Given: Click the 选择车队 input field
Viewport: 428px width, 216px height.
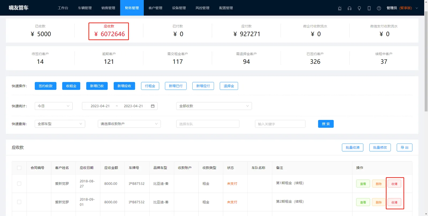Looking at the screenshot, I should [x=208, y=124].
